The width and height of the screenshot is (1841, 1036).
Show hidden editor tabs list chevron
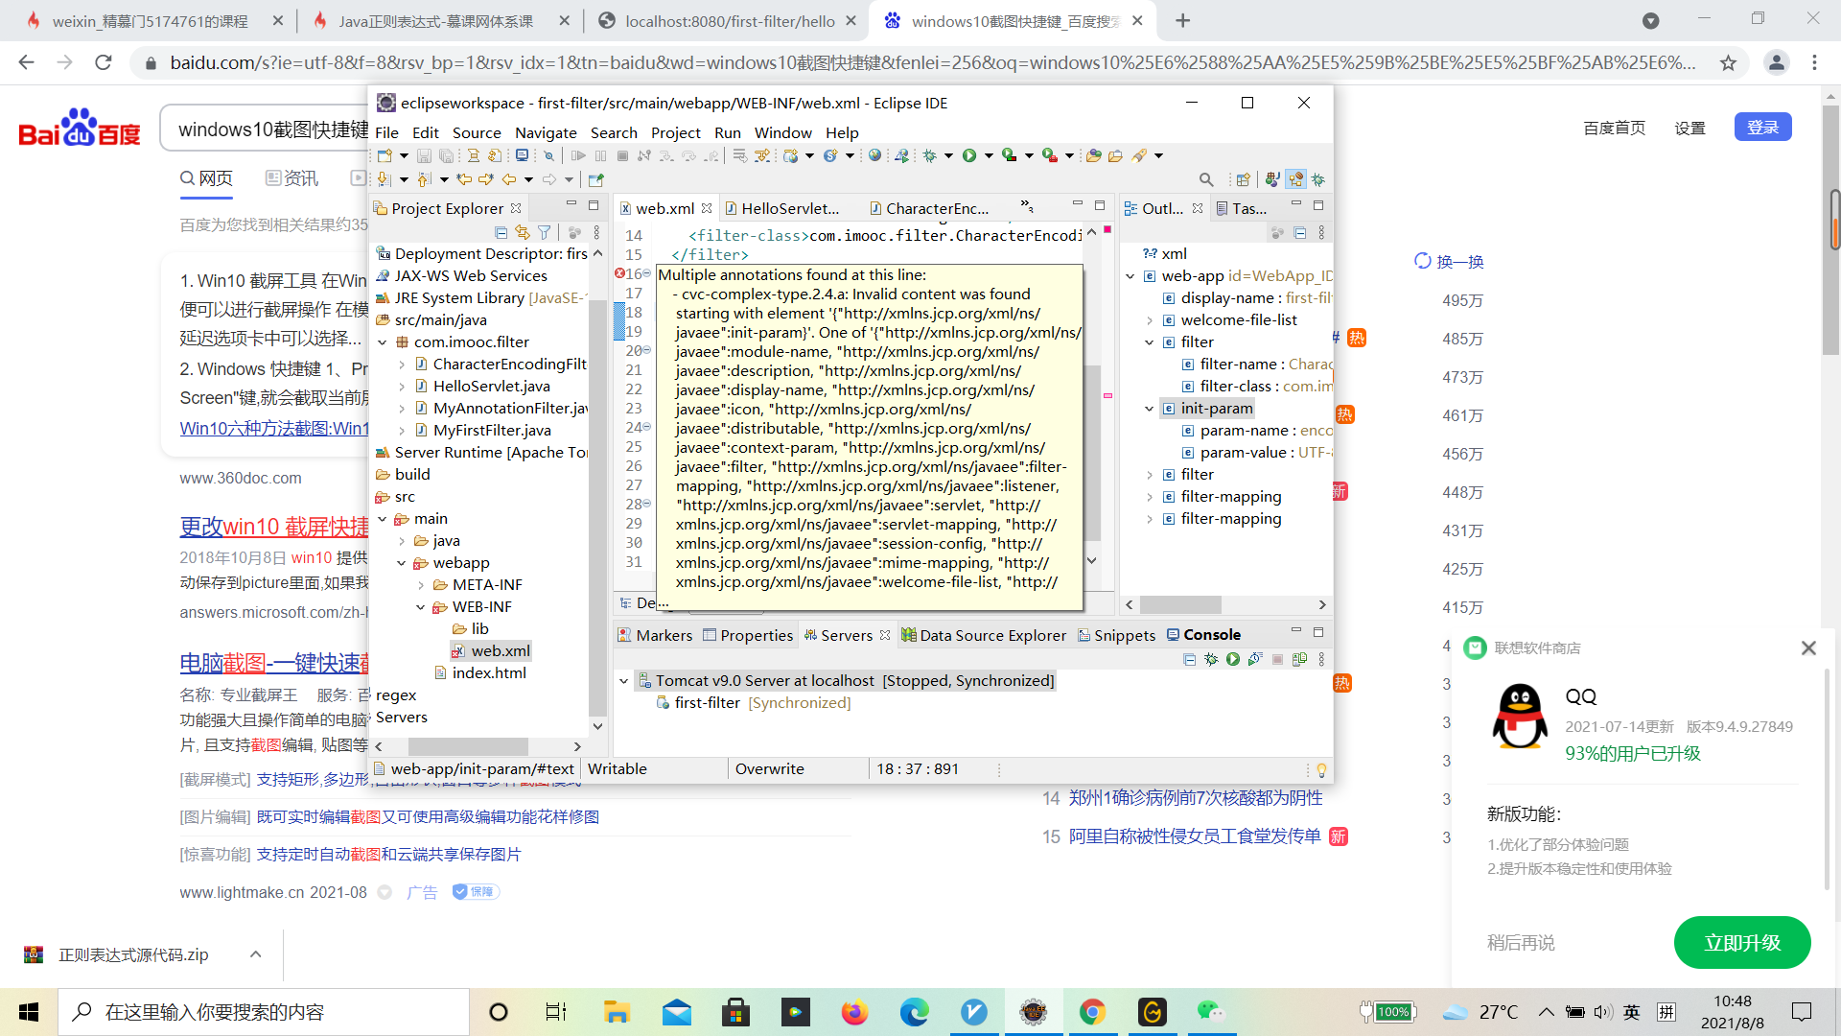pyautogui.click(x=1027, y=205)
